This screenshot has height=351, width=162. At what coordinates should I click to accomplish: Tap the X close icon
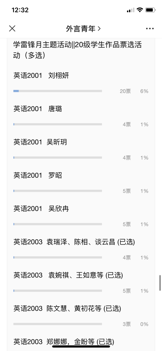tap(12, 28)
